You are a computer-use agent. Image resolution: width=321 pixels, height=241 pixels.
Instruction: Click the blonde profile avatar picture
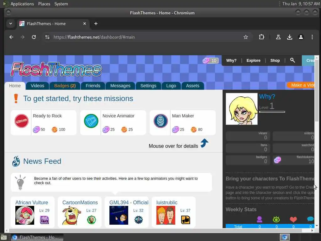click(242, 109)
